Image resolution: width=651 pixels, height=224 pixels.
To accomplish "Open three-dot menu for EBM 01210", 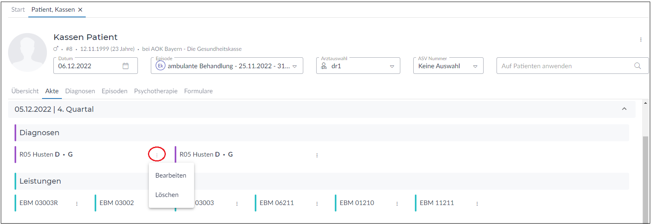I will tap(397, 204).
